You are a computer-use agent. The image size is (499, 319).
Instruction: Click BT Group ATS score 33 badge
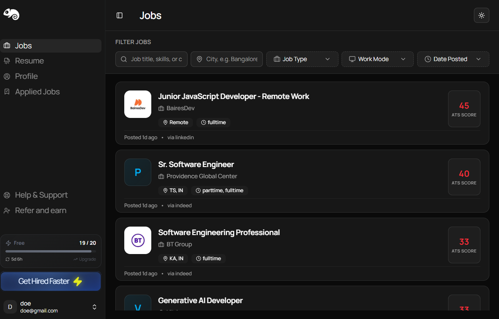(x=464, y=245)
